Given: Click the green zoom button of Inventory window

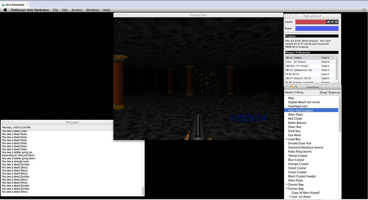Looking at the screenshot, I should (296, 87).
